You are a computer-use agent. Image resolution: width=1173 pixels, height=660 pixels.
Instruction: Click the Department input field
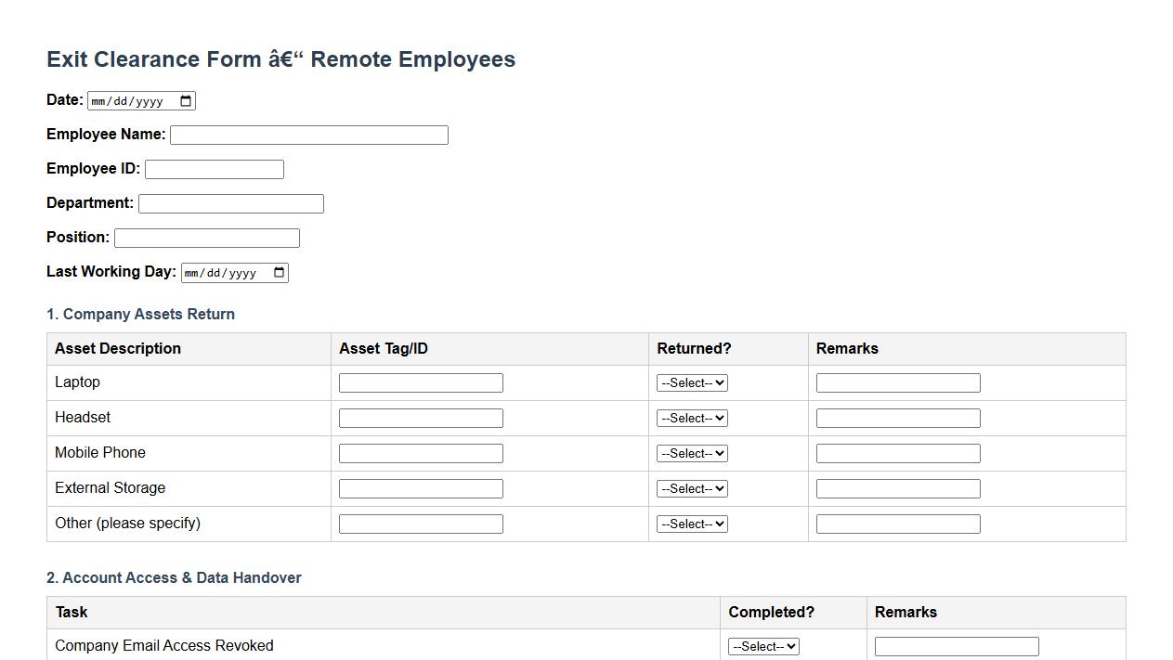(230, 202)
